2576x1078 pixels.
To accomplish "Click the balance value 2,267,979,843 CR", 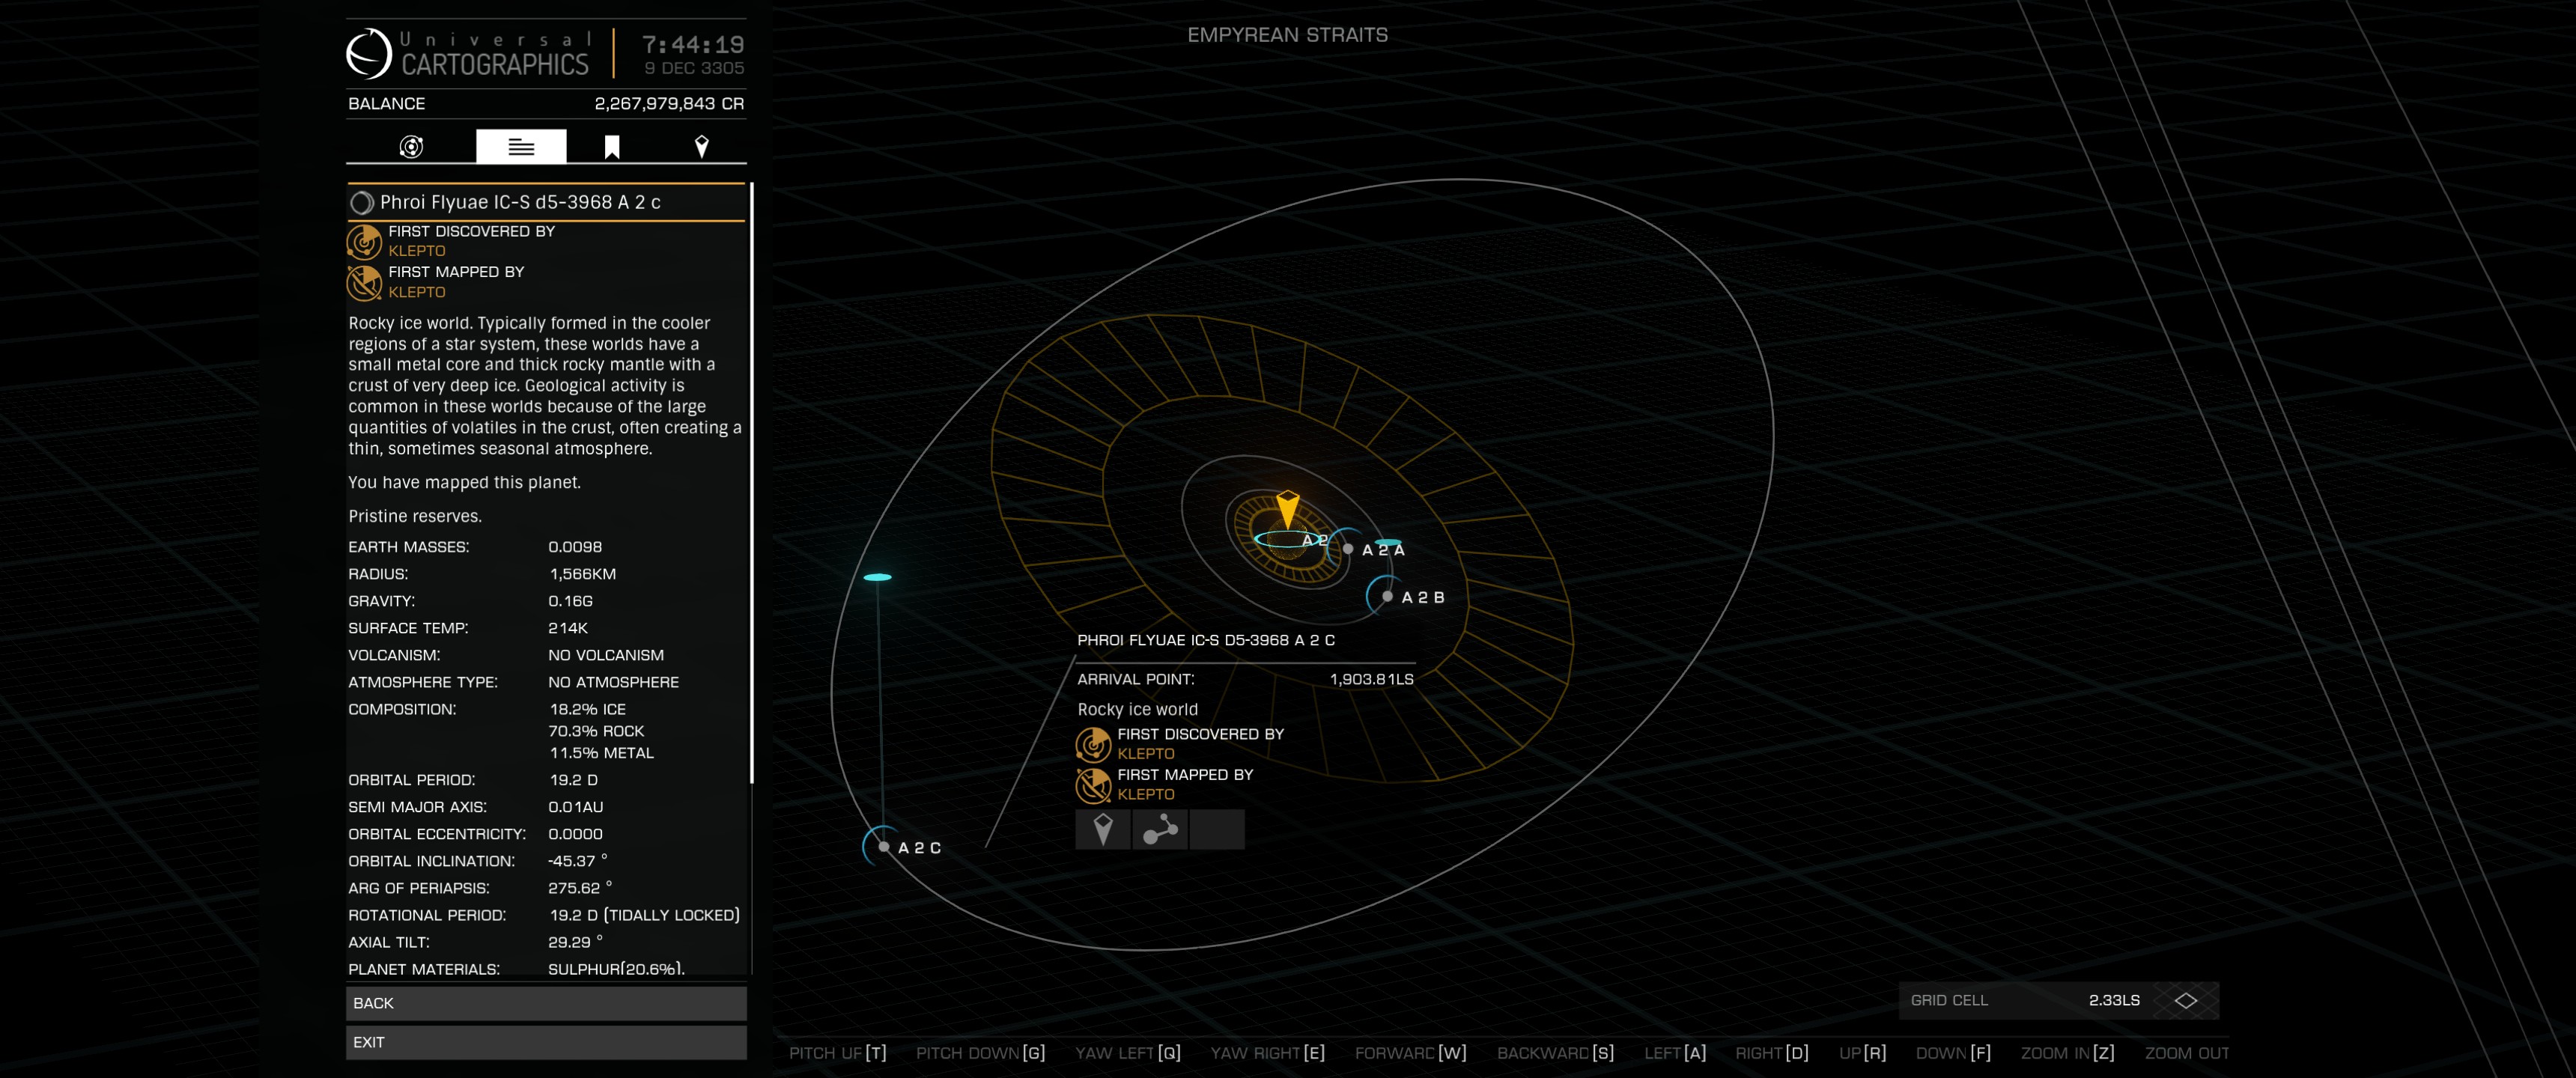I will tap(669, 103).
